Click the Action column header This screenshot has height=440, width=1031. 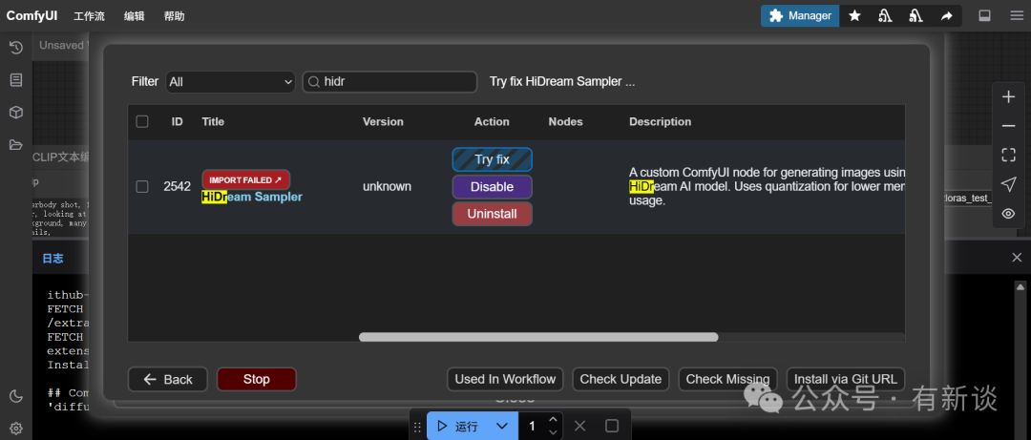point(492,121)
